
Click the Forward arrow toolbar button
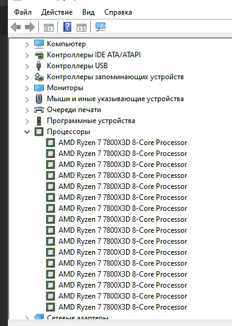point(29,27)
